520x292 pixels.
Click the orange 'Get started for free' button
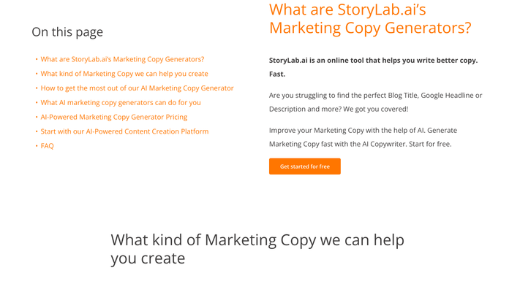305,166
